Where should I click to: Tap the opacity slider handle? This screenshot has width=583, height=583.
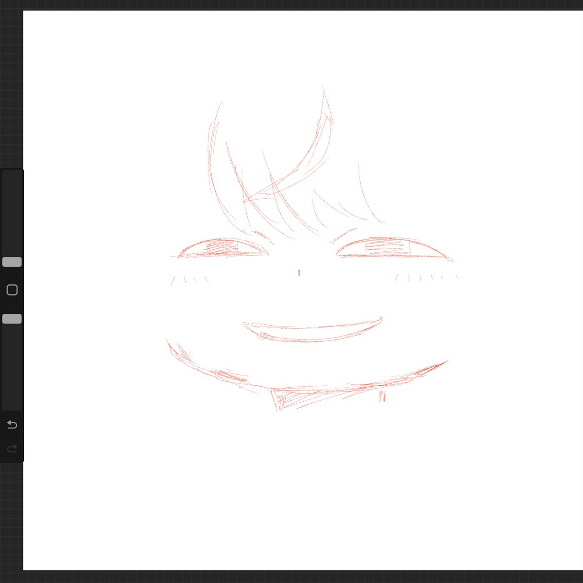coord(12,318)
